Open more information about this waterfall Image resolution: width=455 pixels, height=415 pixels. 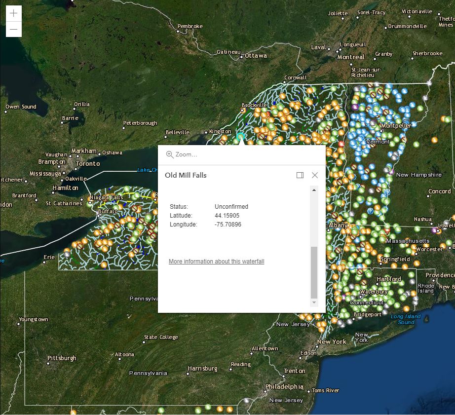[216, 262]
